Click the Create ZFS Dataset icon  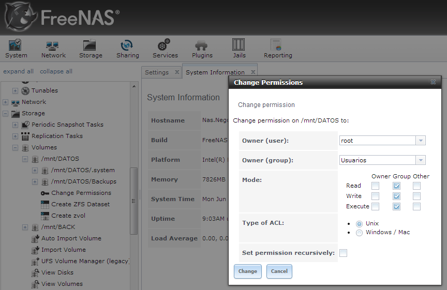[x=45, y=205]
